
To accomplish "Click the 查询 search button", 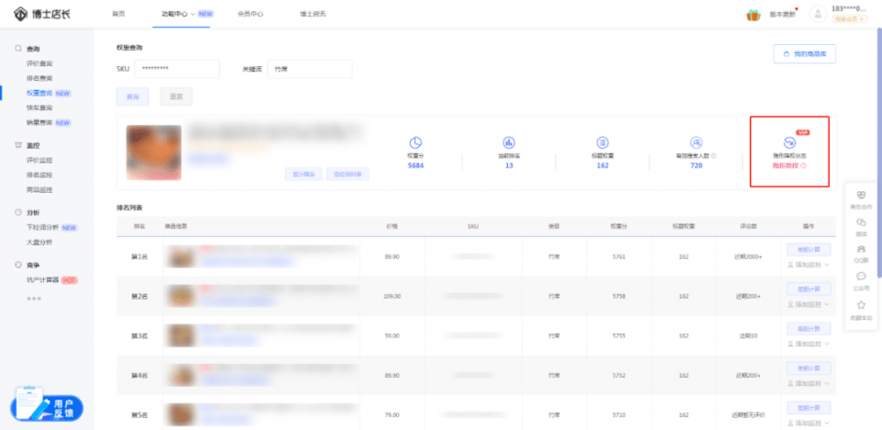I will click(132, 96).
